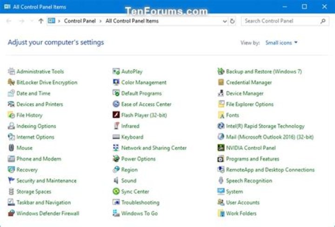The height and width of the screenshot is (227, 335).
Task: Go up one level with Up arrow
Action: click(x=41, y=21)
